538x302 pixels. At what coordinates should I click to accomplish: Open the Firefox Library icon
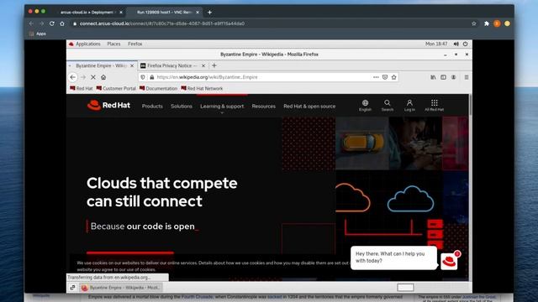pyautogui.click(x=434, y=77)
